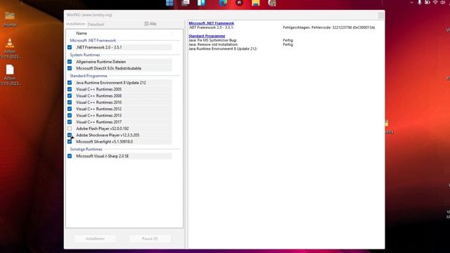The height and width of the screenshot is (253, 450).
Task: Select Fertig status beside Java: Fix MS SystemUser Bug
Action: point(288,41)
